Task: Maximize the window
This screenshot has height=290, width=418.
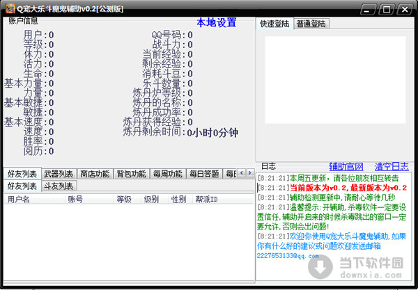Action: tap(387, 10)
